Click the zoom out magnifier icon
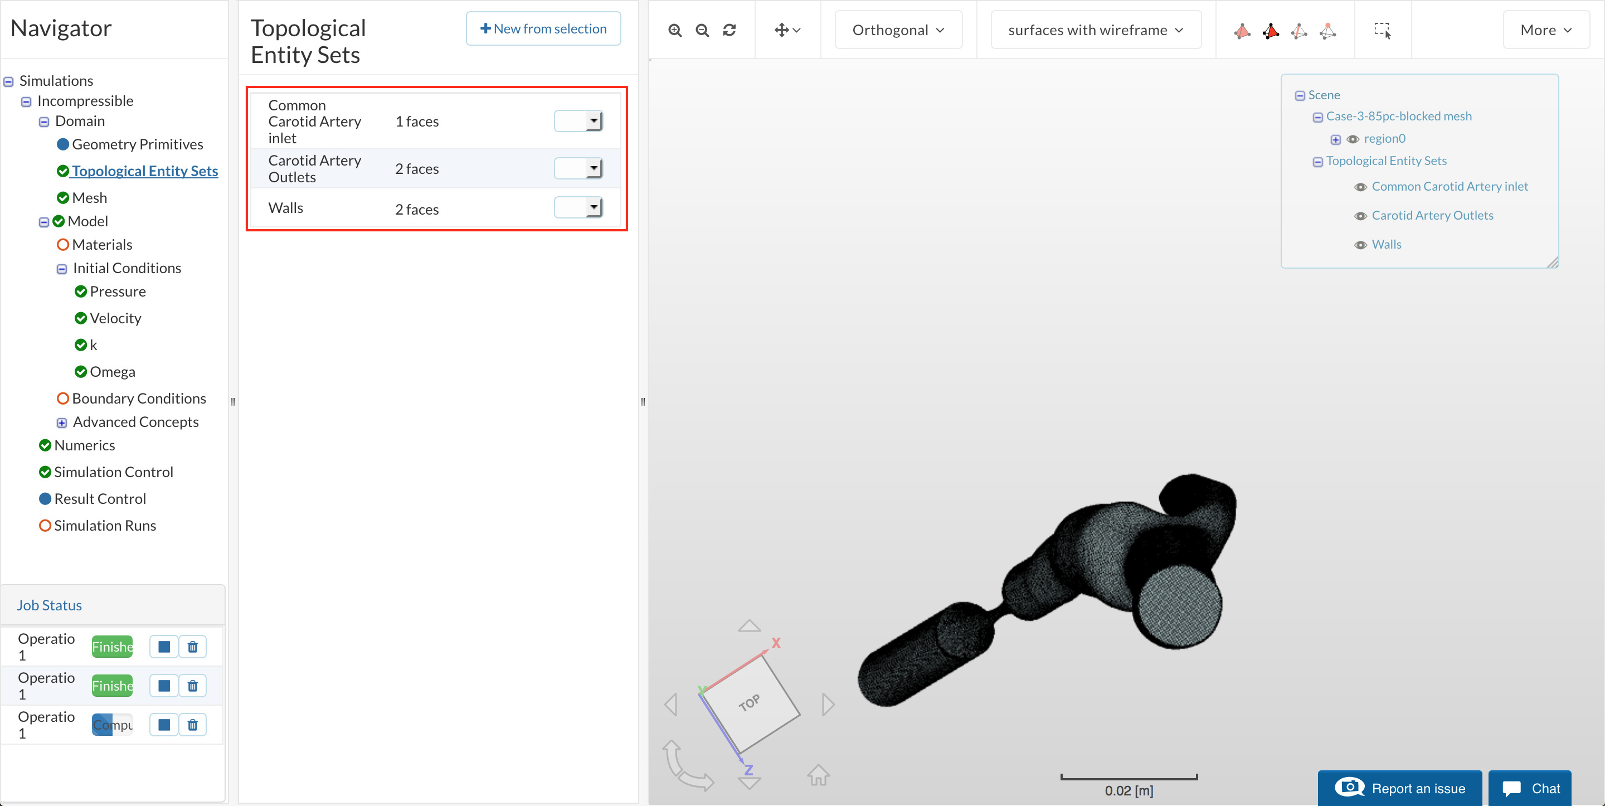The height and width of the screenshot is (806, 1605). click(x=702, y=30)
